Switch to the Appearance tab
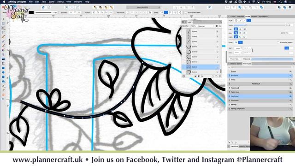295x166 pixels. (263, 17)
